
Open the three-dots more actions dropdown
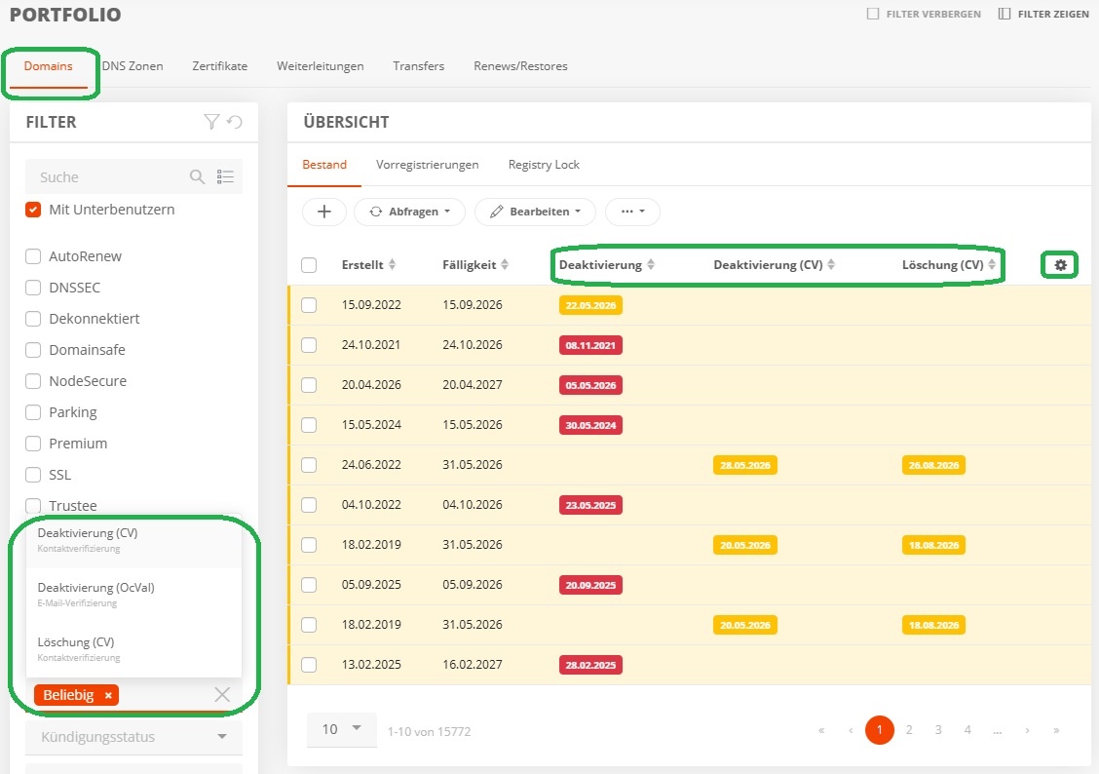pyautogui.click(x=632, y=212)
